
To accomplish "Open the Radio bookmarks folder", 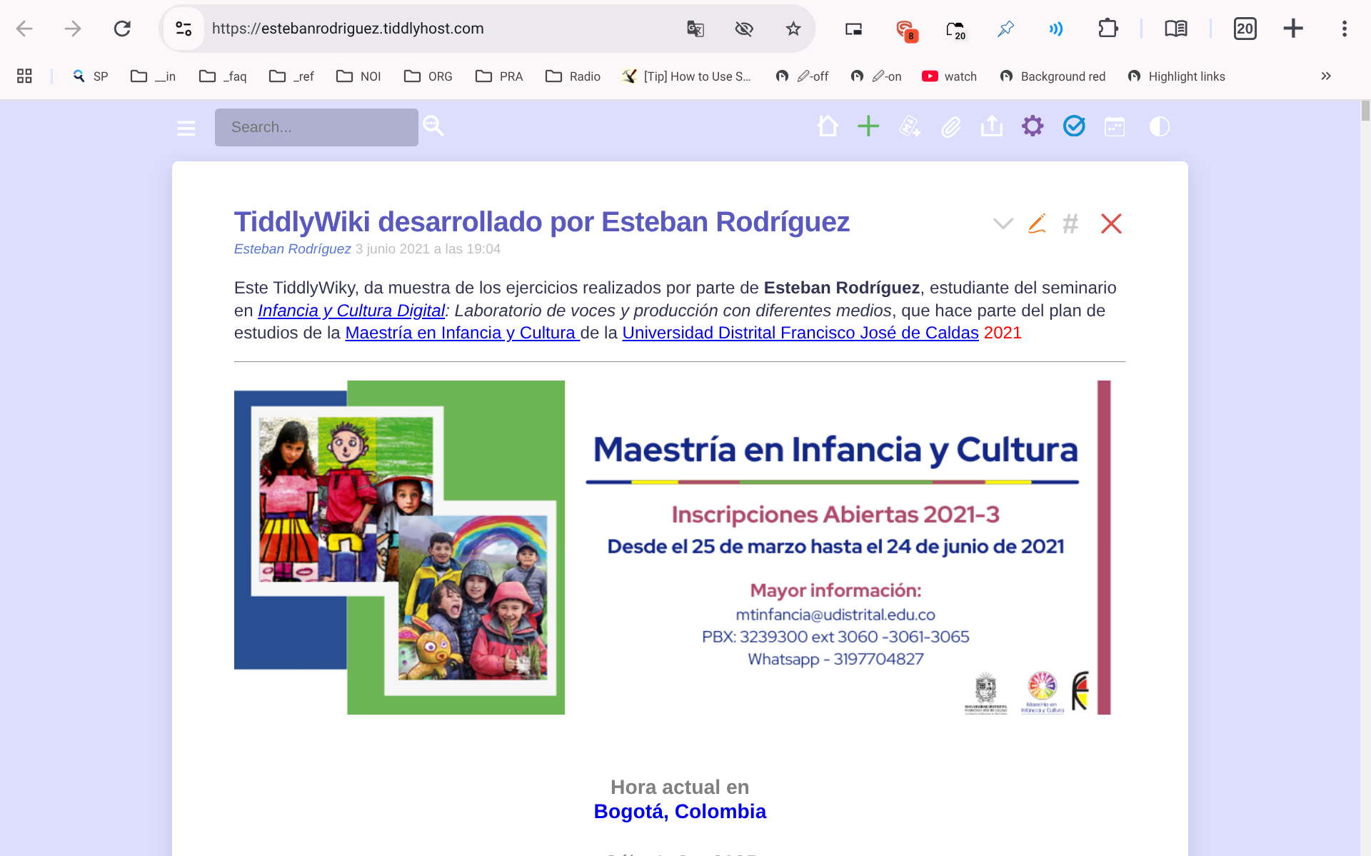I will [573, 76].
